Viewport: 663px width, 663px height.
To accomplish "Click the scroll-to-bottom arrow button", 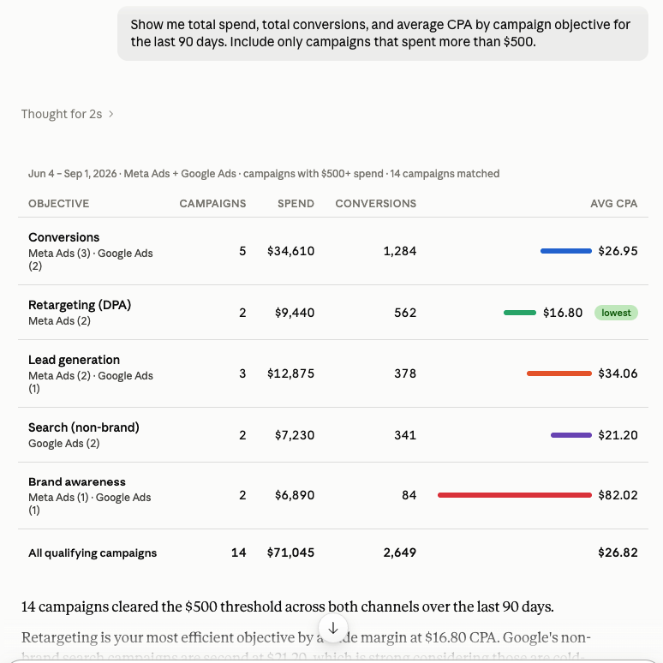I will click(333, 629).
